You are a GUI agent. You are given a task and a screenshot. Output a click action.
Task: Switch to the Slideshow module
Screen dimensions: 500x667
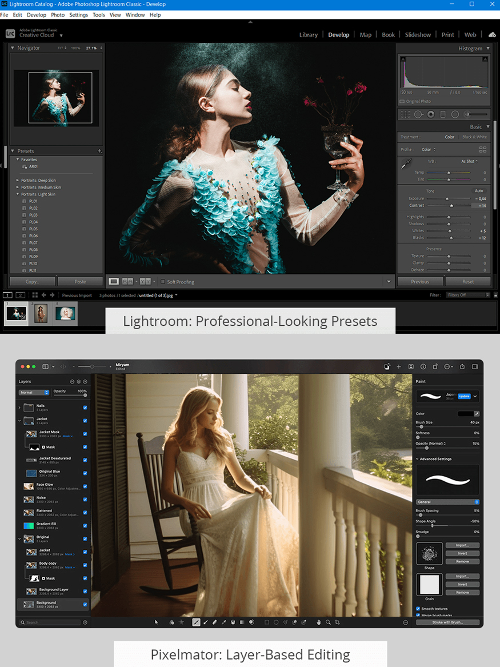(x=418, y=35)
